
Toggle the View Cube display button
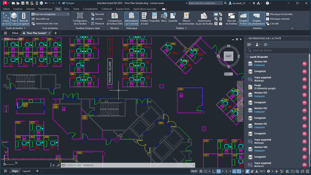tap(14, 19)
